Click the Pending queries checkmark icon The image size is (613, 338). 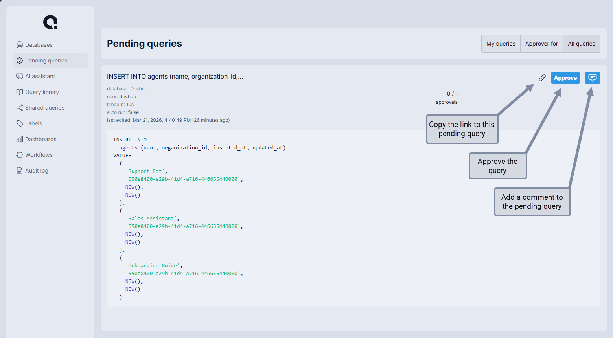coord(20,61)
